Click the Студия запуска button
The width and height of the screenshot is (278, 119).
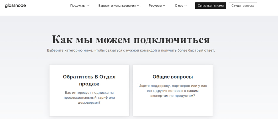coord(243,6)
